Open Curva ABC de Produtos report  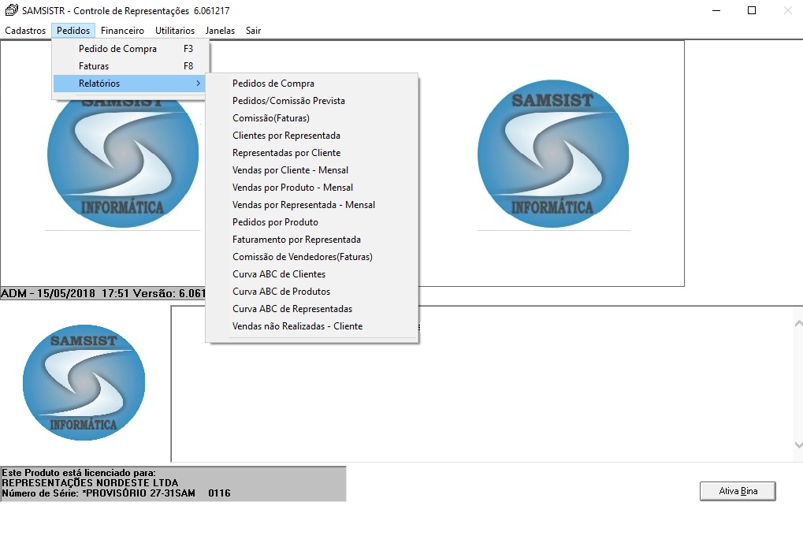coord(312,292)
